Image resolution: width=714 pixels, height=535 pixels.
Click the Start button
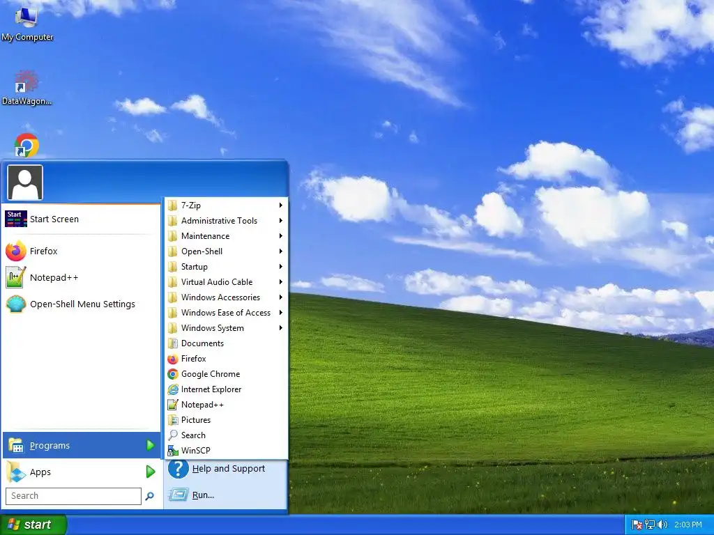pyautogui.click(x=33, y=525)
